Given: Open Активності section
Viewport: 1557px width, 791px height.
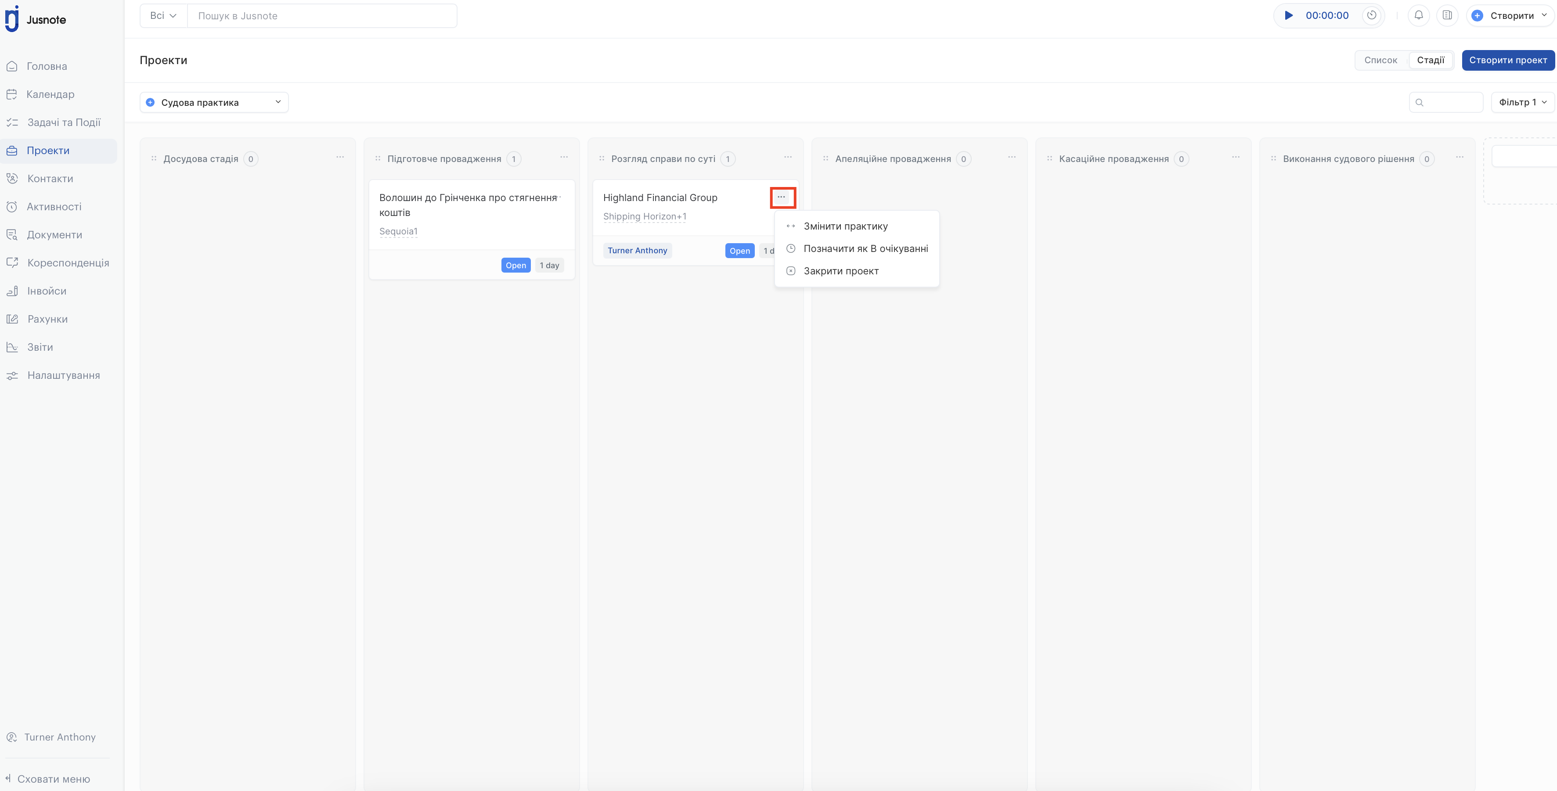Looking at the screenshot, I should tap(54, 207).
